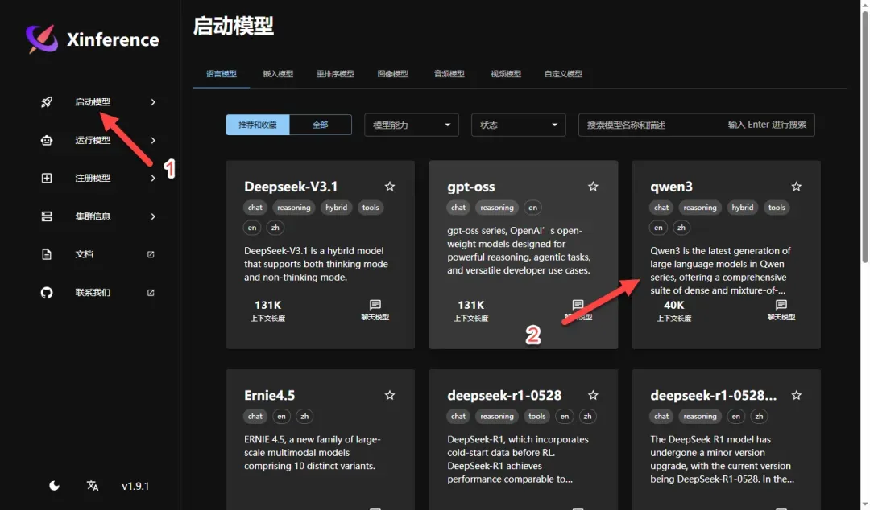Click the Xinference logo icon

42,39
